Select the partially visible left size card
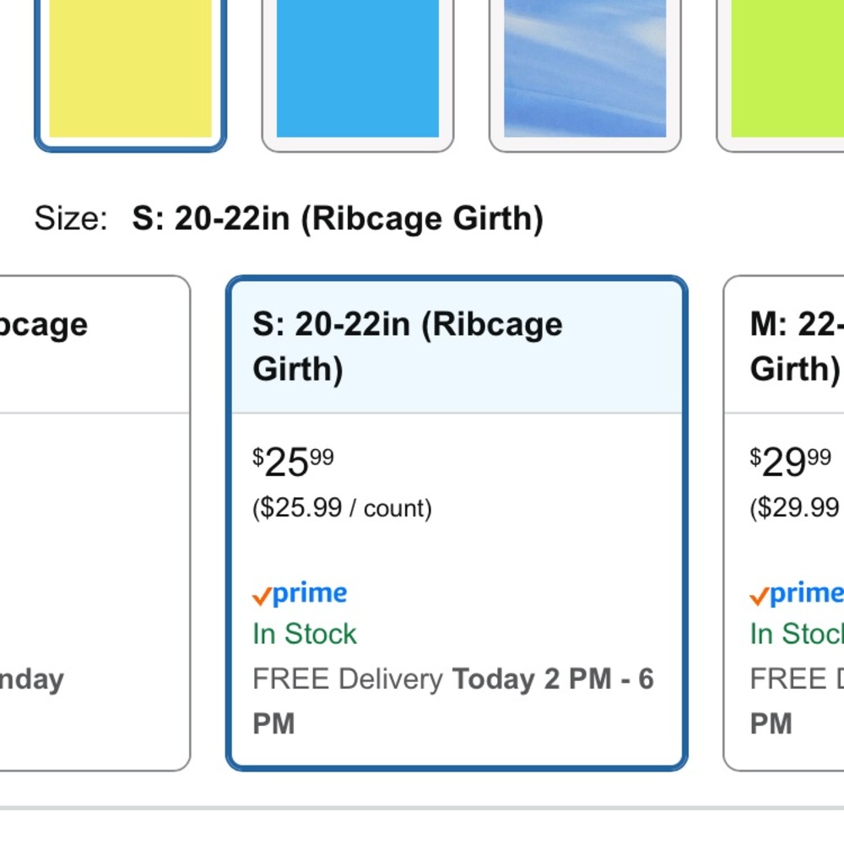The image size is (844, 844). click(95, 523)
